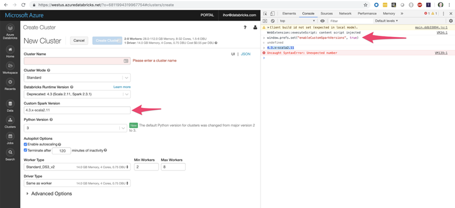Open main.ddb33894.js:1 source link
The height and width of the screenshot is (208, 455).
[x=431, y=27]
